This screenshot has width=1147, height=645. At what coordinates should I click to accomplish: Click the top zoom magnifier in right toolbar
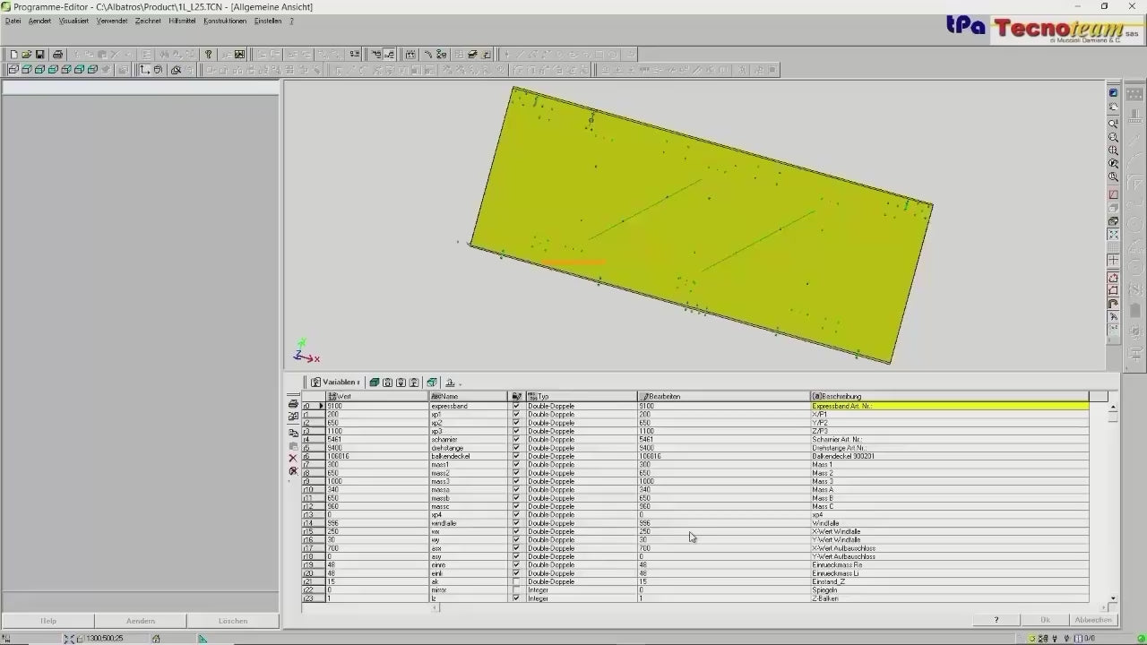click(1113, 124)
